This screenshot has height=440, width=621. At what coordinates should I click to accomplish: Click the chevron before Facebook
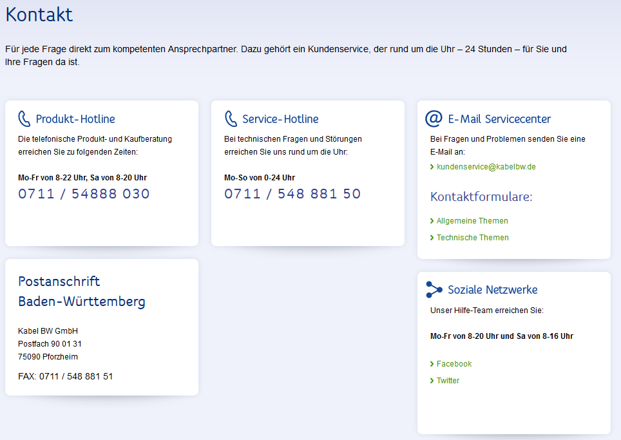coord(432,364)
